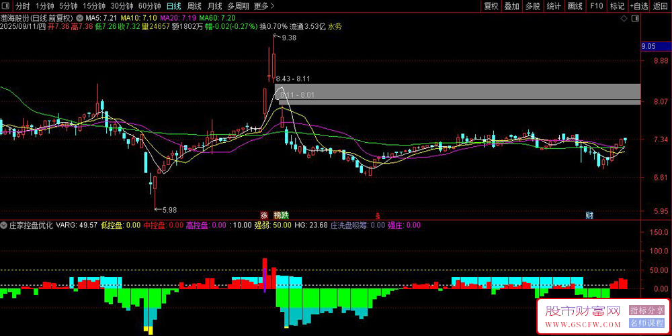Click the MA60: 7.20 label
This screenshot has width=672, height=336.
pos(217,18)
